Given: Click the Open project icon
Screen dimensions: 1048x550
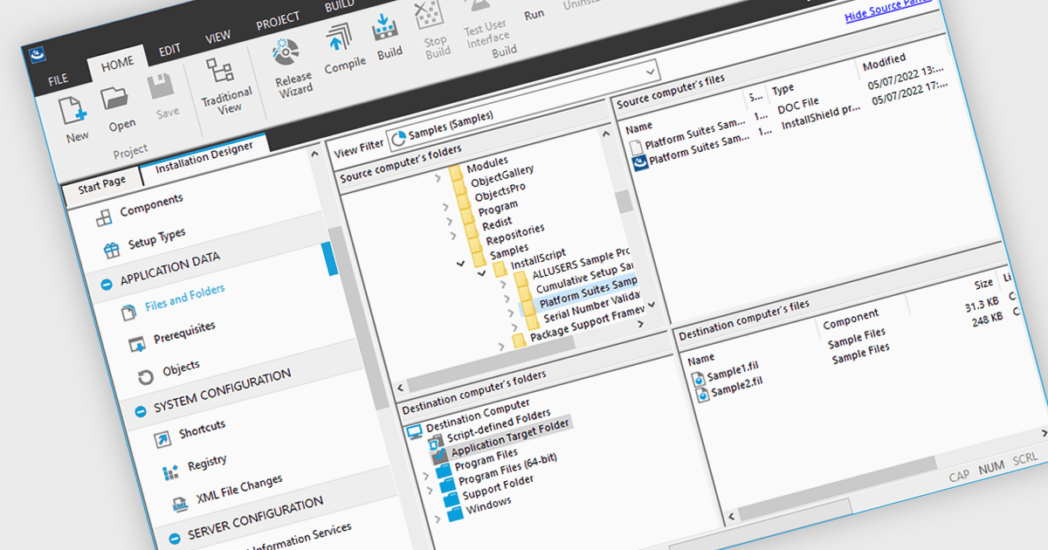Looking at the screenshot, I should click(x=115, y=99).
